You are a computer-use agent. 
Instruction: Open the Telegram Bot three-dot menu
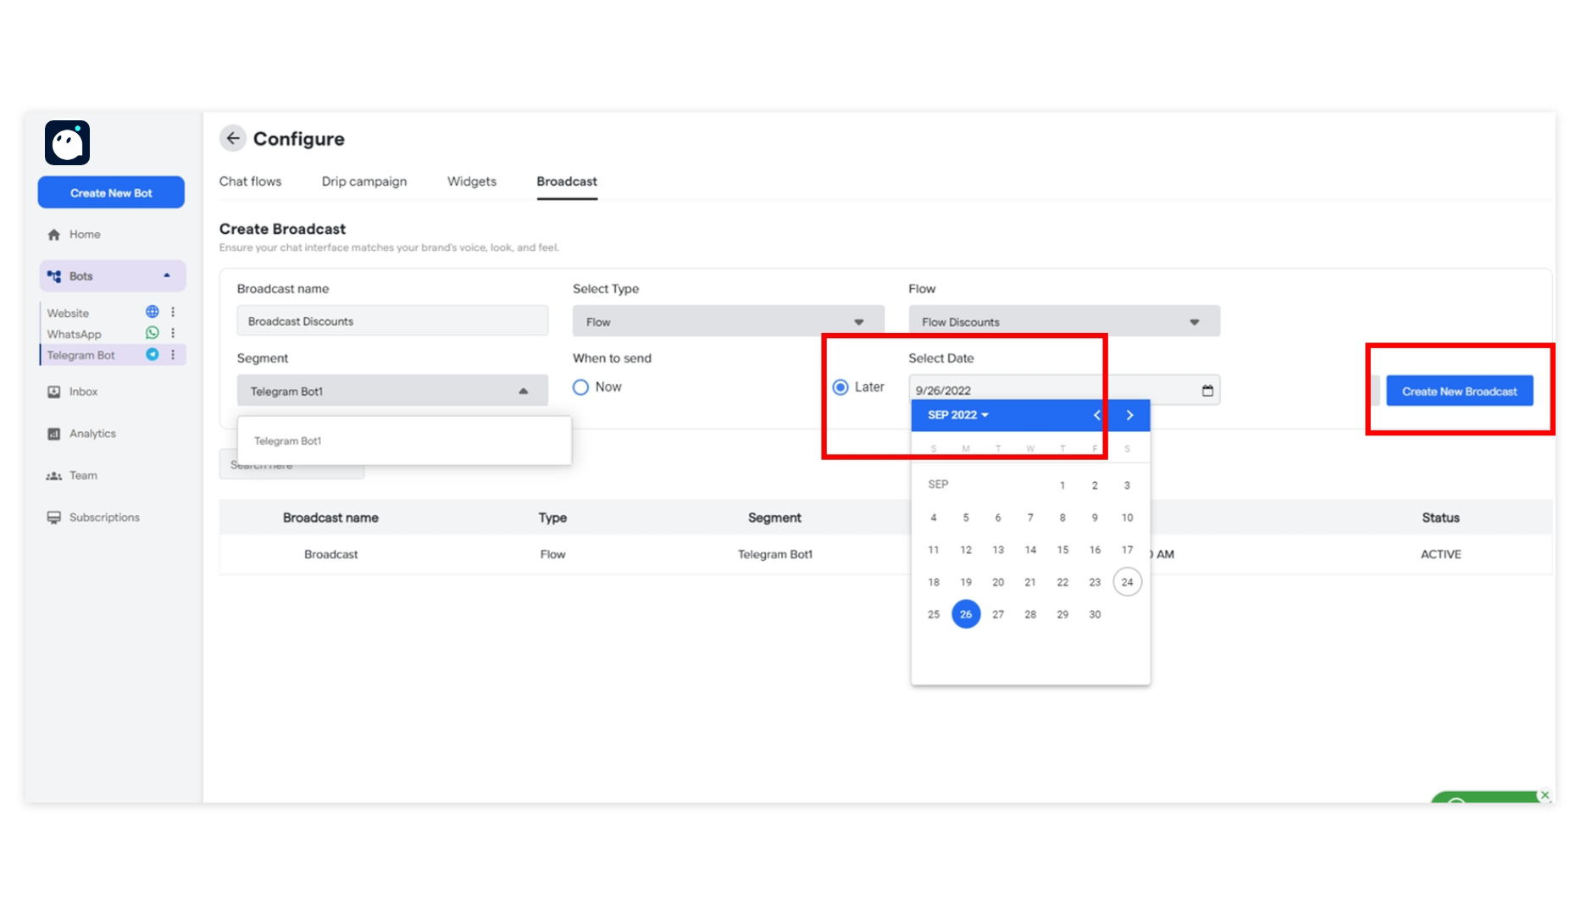(x=173, y=354)
